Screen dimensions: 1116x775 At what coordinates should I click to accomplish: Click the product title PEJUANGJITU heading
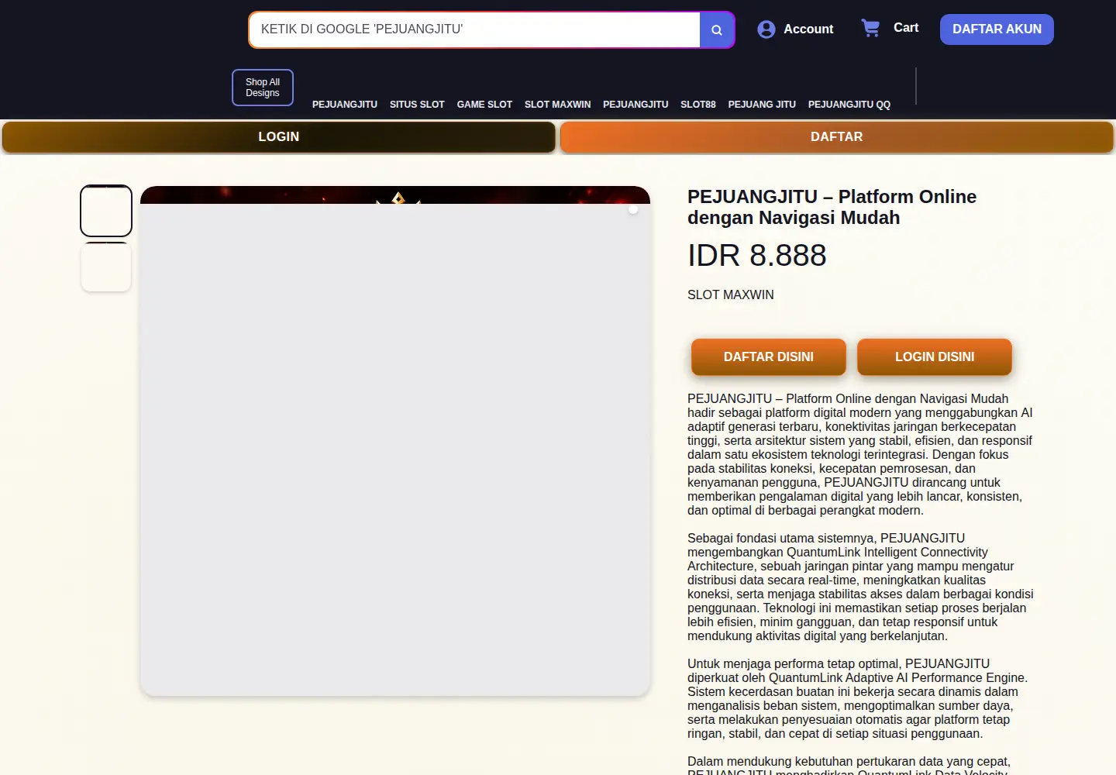coord(832,207)
